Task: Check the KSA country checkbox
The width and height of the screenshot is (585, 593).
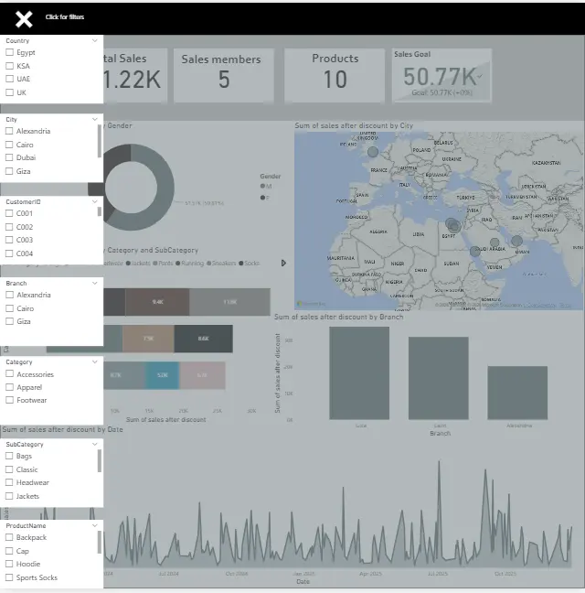Action: [10, 66]
